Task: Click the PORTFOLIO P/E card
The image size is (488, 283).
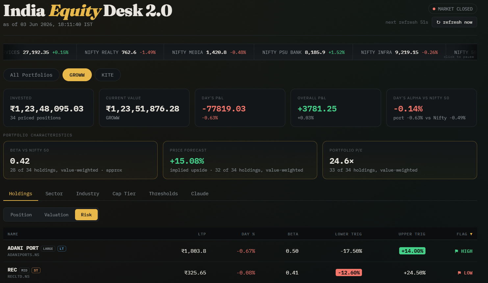Action: point(400,160)
